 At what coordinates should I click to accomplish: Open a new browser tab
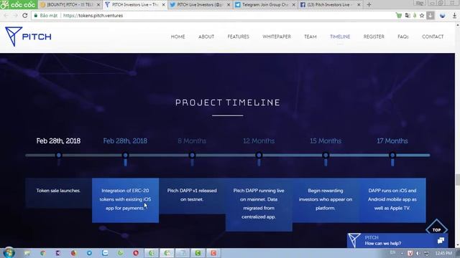(x=369, y=5)
